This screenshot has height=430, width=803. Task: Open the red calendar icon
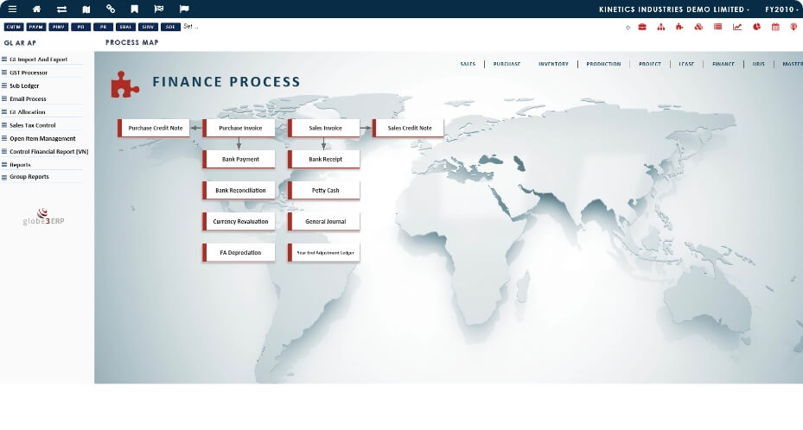pyautogui.click(x=775, y=27)
